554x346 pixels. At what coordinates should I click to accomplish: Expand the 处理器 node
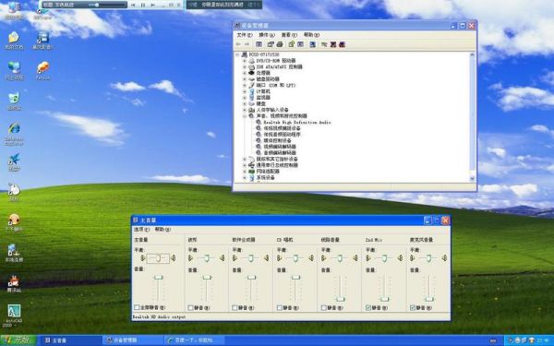click(245, 73)
